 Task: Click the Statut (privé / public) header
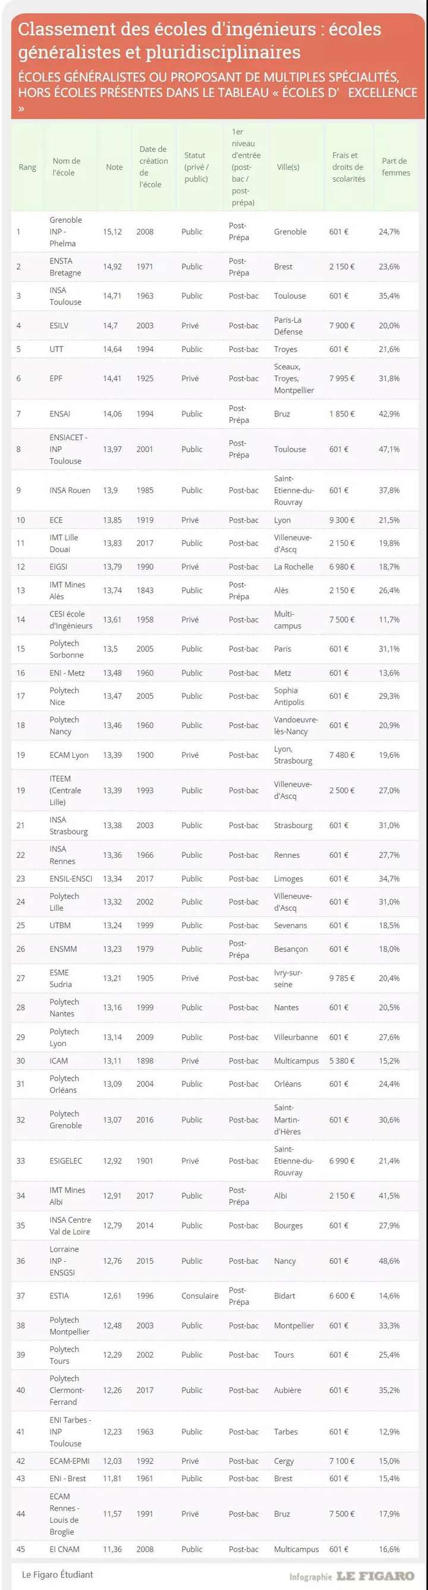[x=196, y=167]
